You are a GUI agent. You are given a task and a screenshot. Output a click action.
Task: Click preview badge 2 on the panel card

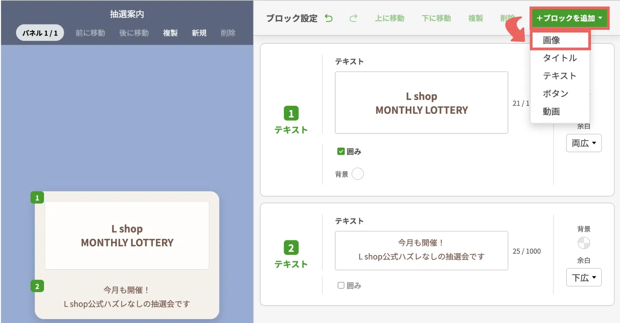click(x=37, y=286)
